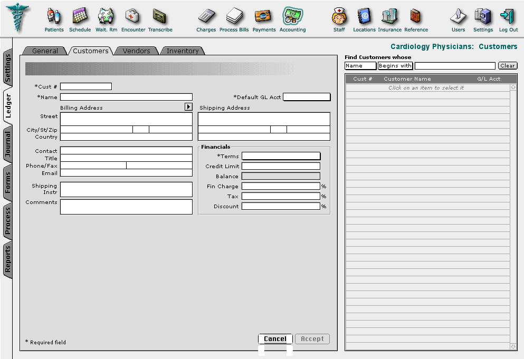The height and width of the screenshot is (359, 524).
Task: Click the billing Country field
Action: pos(126,137)
